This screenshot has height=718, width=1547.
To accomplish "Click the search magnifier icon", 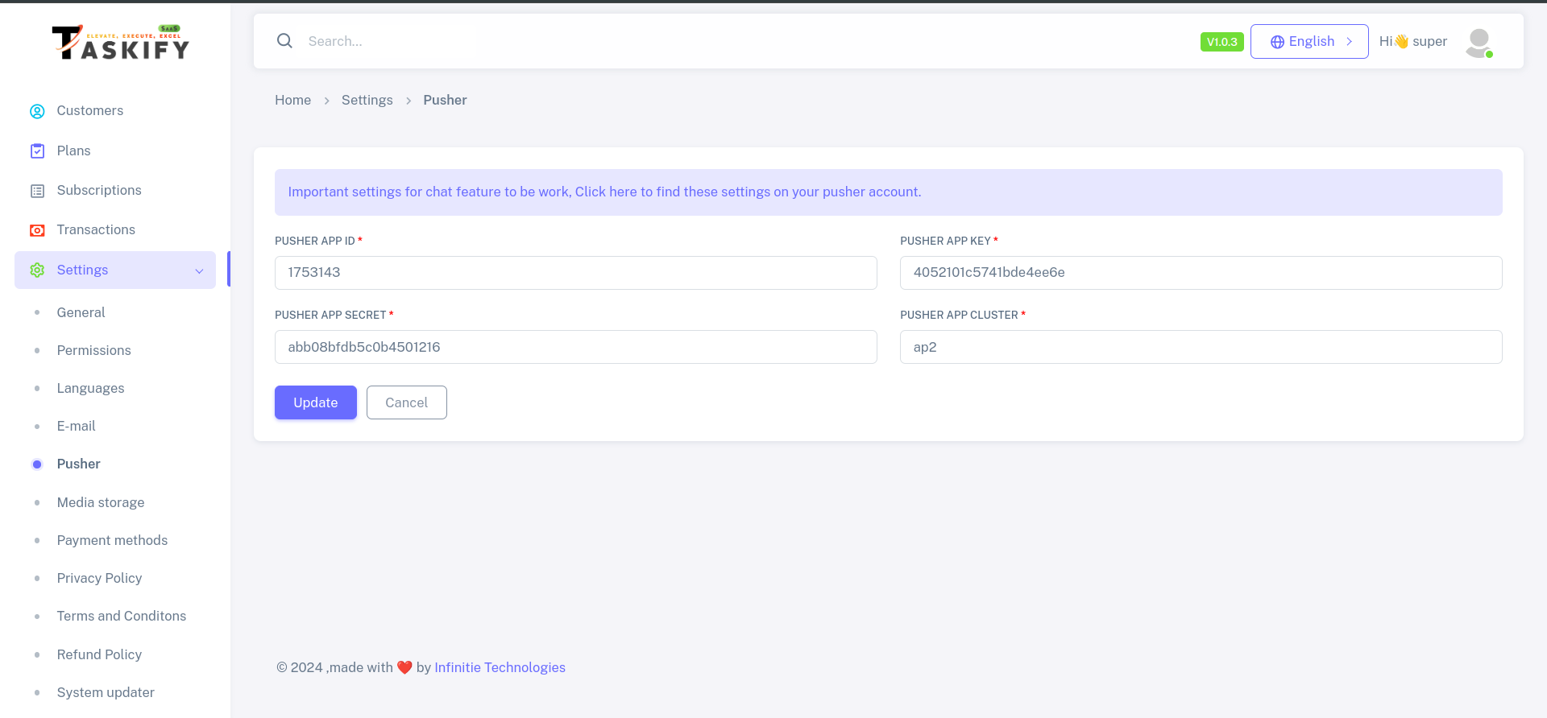I will pos(284,41).
